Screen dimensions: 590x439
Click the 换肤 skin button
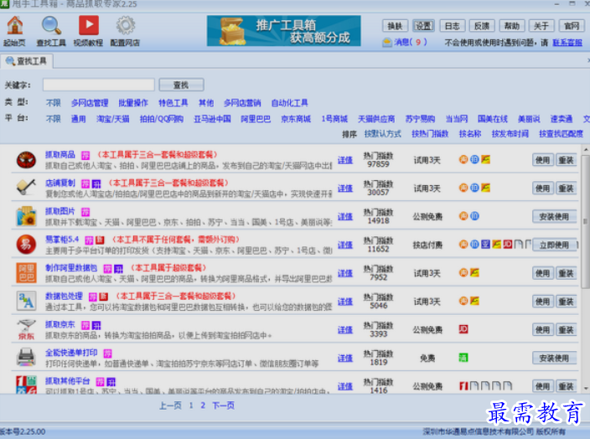[395, 26]
